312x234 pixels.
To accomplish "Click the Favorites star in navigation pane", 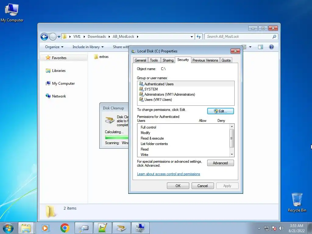I will [48, 58].
